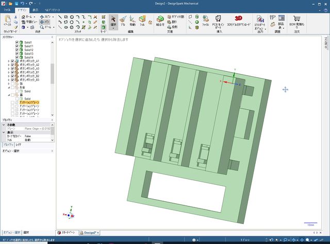Viewport: 330px width, 244px height.
Task: Click the Save icon in quick access toolbar
Action: [16, 4]
